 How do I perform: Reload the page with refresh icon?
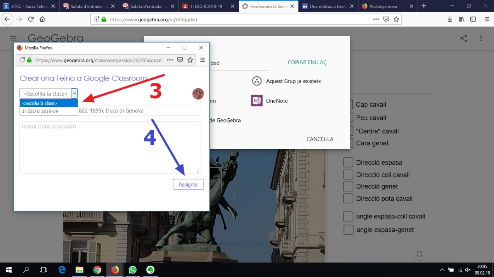coord(31,19)
